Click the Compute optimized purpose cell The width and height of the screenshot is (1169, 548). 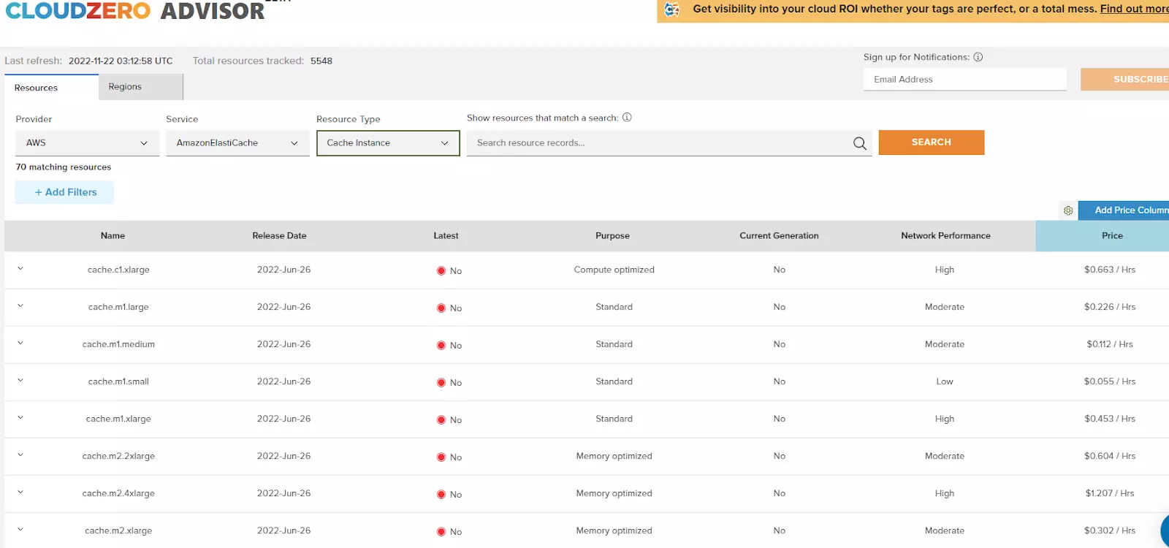614,270
